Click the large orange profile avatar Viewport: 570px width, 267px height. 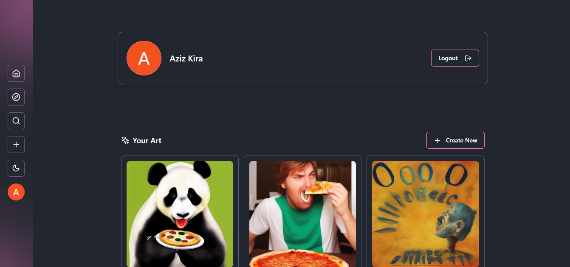(144, 58)
